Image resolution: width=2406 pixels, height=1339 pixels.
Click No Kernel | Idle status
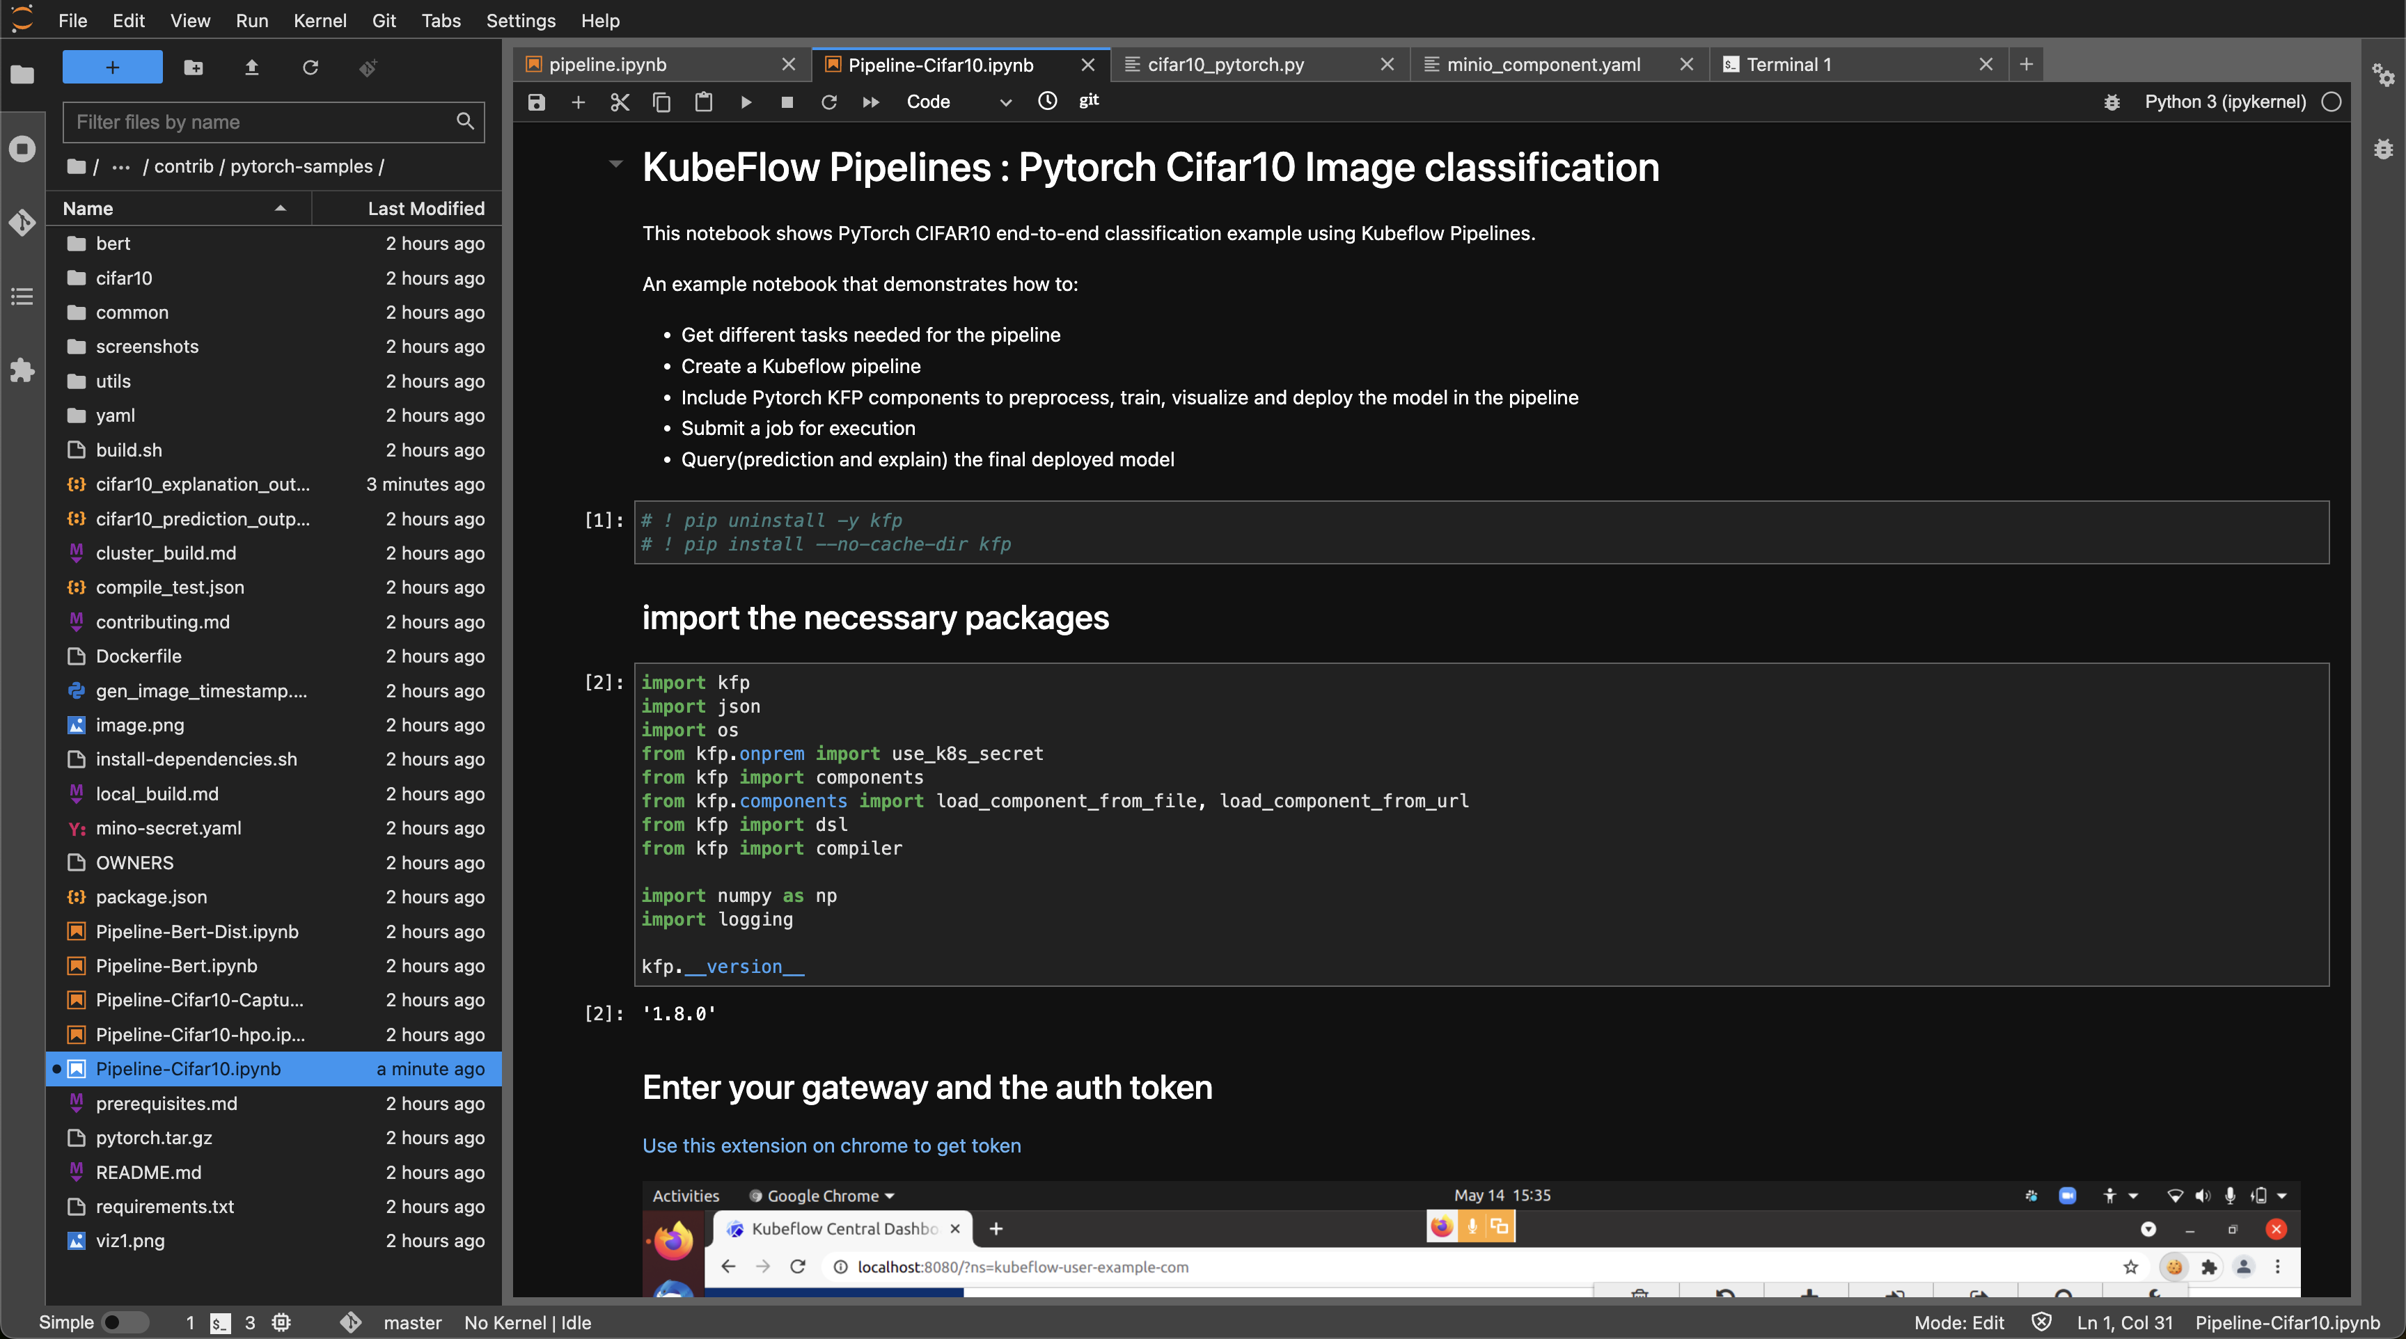click(528, 1322)
